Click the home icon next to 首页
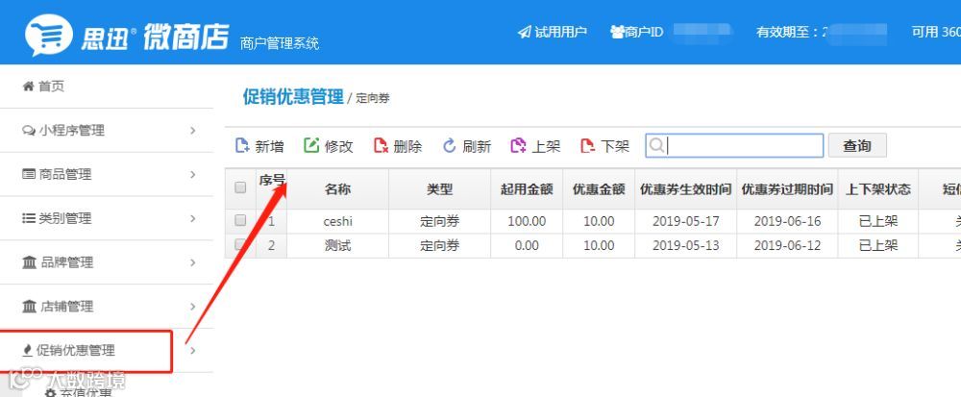Screen dimensions: 961x397 tap(28, 87)
